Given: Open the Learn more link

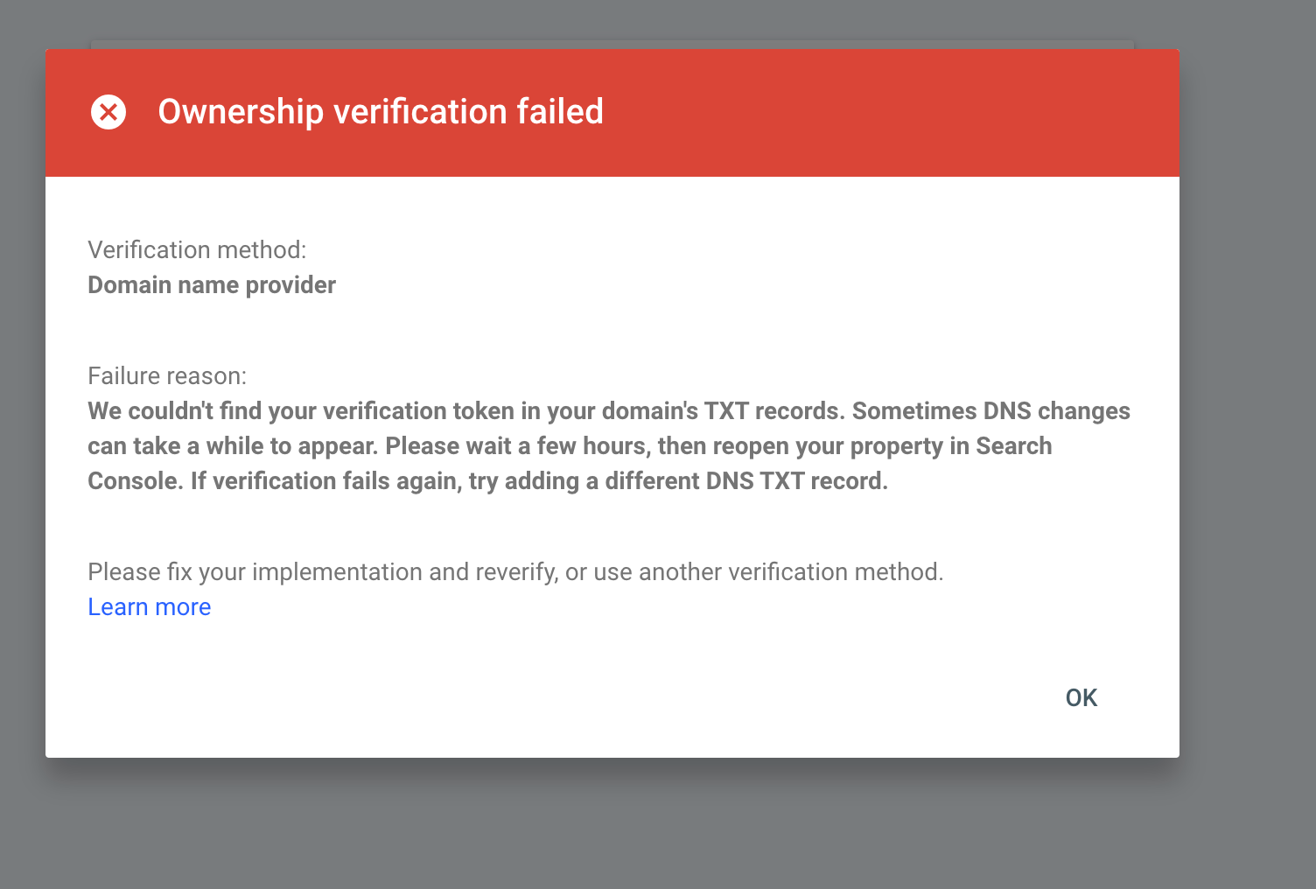Looking at the screenshot, I should [x=150, y=607].
